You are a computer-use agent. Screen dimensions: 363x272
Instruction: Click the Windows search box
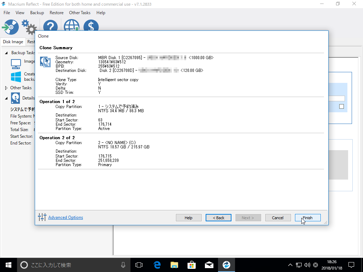tap(74, 265)
